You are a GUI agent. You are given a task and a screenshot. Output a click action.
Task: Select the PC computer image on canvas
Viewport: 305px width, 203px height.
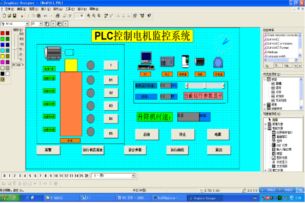[x=146, y=60]
